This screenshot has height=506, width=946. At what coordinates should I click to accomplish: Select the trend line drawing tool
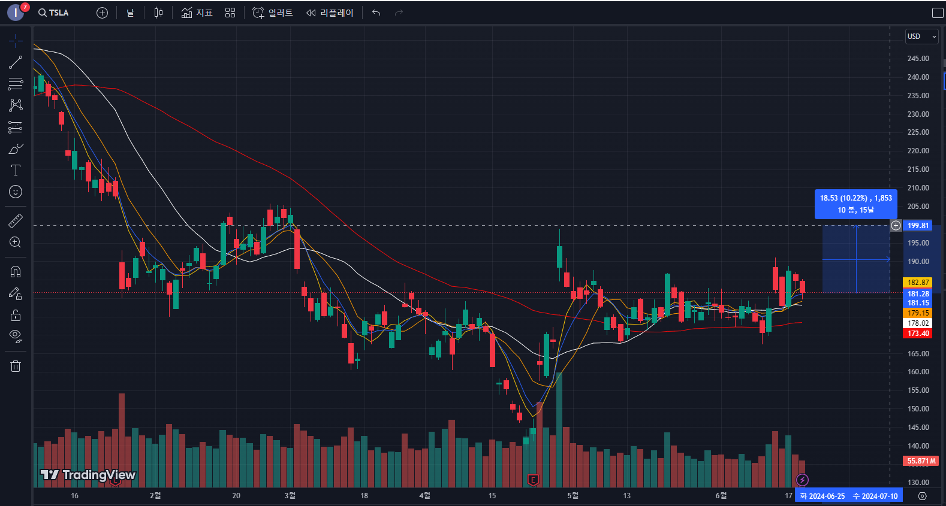tap(16, 62)
